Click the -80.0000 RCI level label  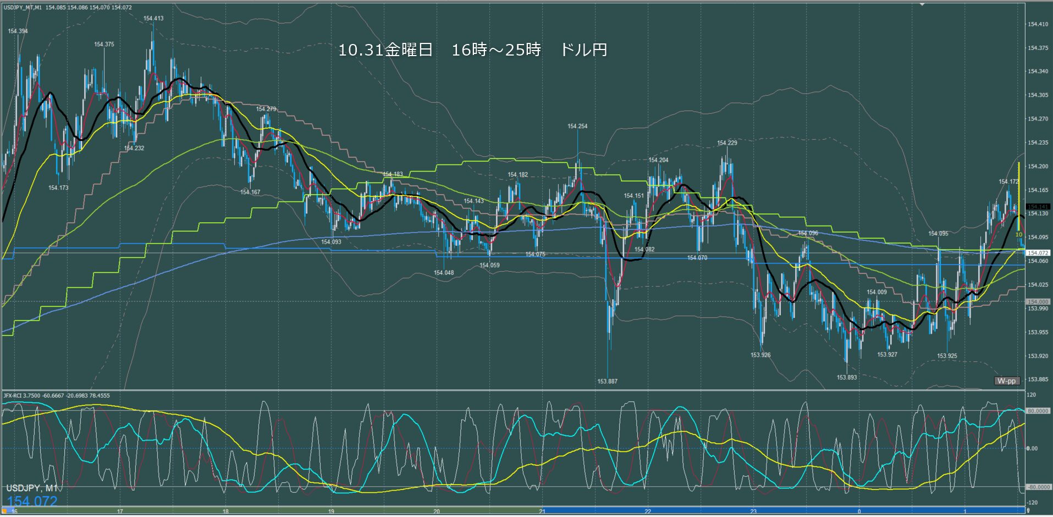pyautogui.click(x=1038, y=487)
